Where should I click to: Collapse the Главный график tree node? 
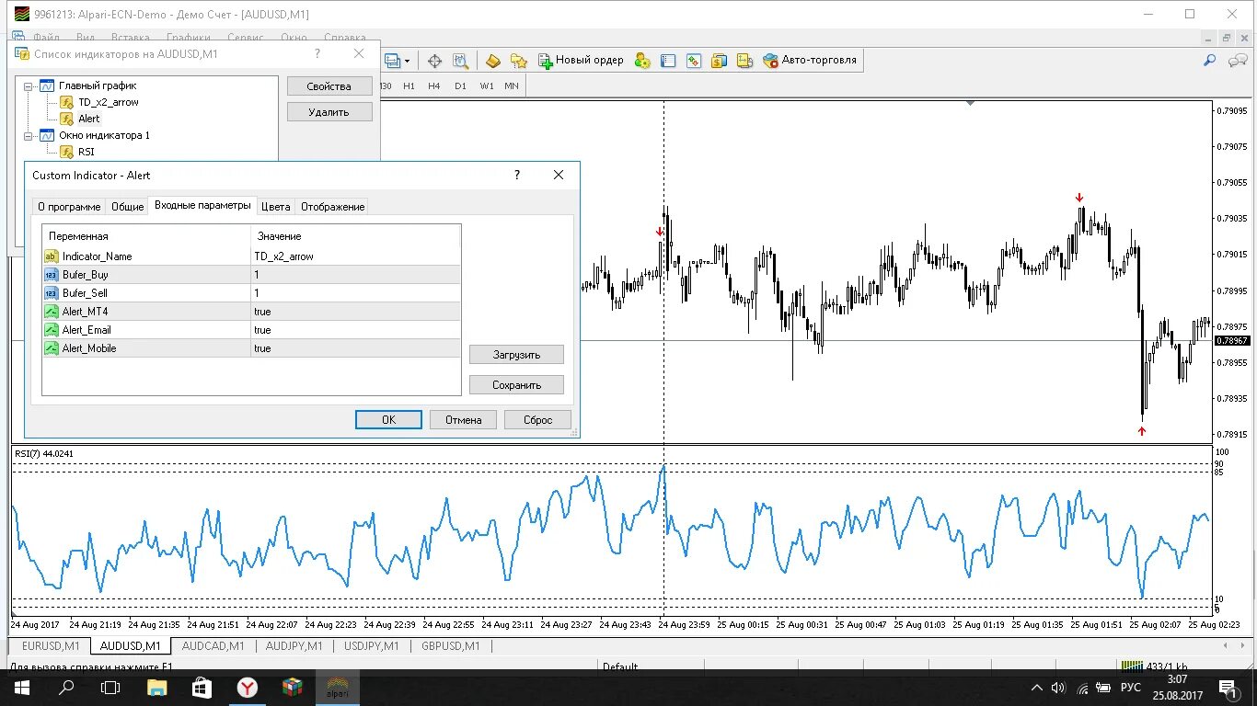[x=29, y=86]
